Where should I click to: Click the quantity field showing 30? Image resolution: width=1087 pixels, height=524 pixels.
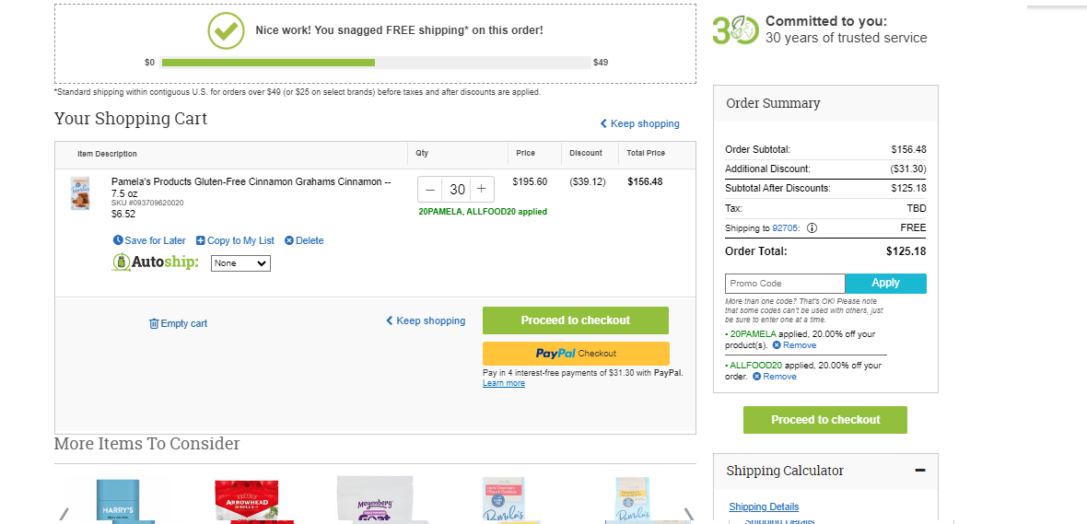pyautogui.click(x=457, y=189)
